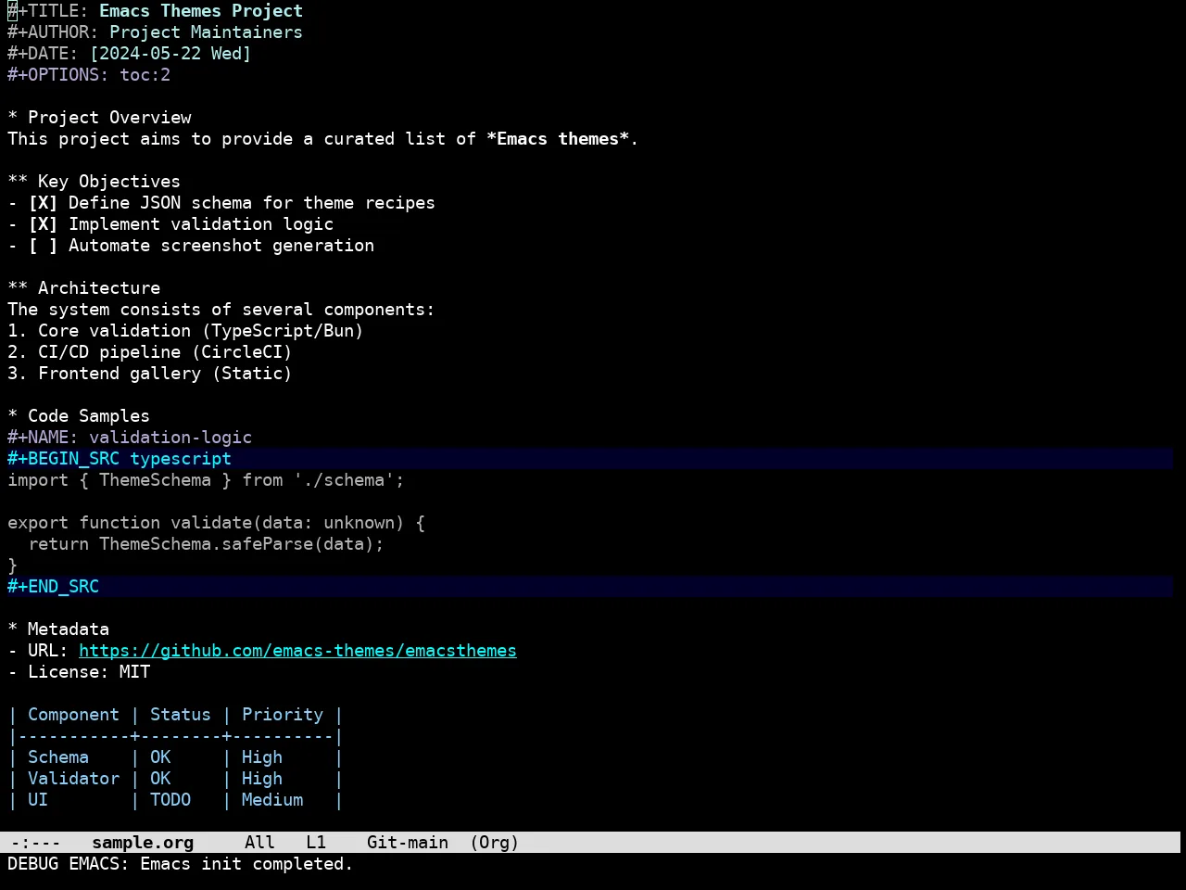Click the Status table header cell

(181, 715)
